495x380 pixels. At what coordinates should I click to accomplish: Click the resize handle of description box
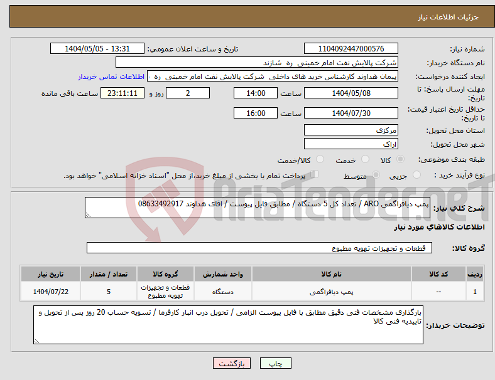[x=88, y=215]
